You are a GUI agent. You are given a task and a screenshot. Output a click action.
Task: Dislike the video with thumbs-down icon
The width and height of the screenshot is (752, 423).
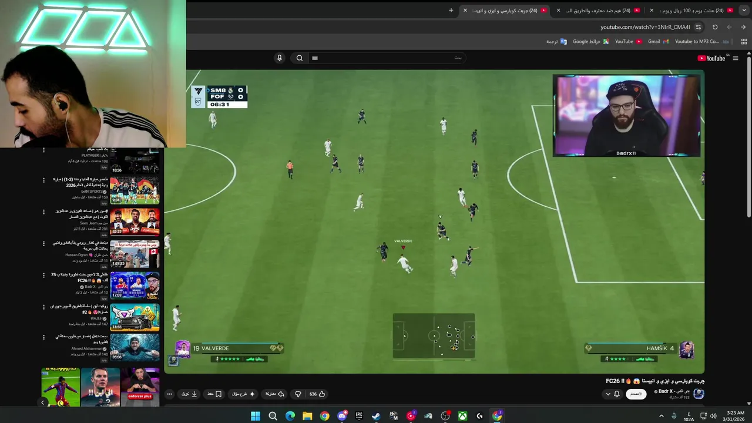tap(298, 394)
